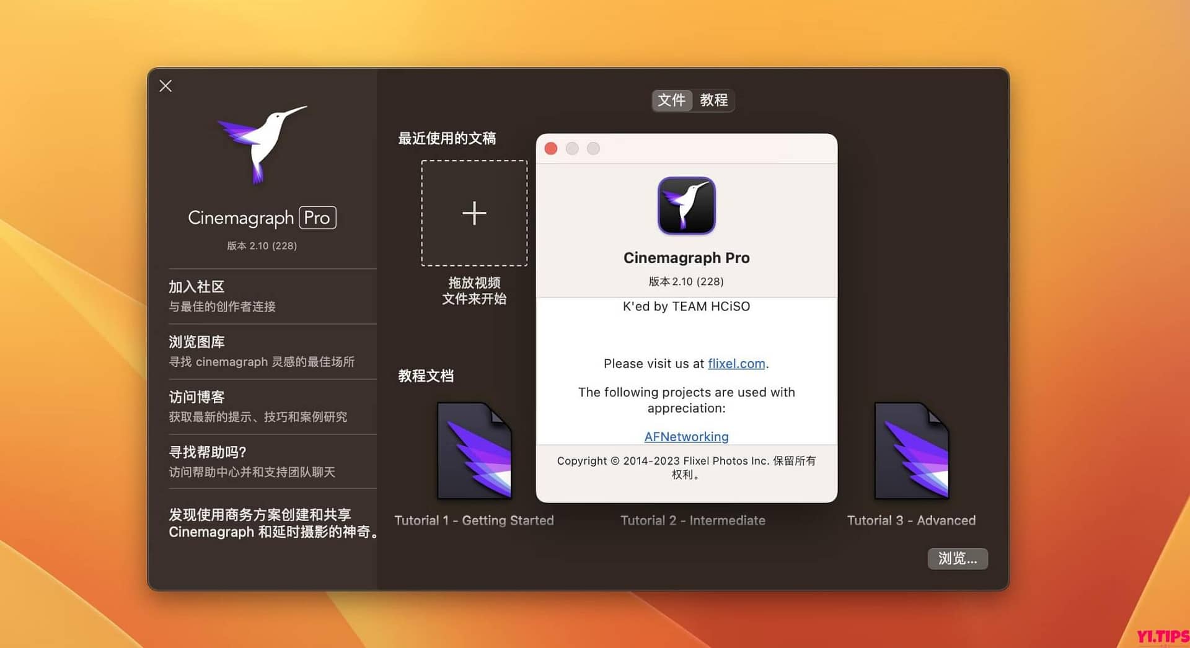Switch to the 文件 tab
Viewport: 1190px width, 648px height.
point(671,100)
